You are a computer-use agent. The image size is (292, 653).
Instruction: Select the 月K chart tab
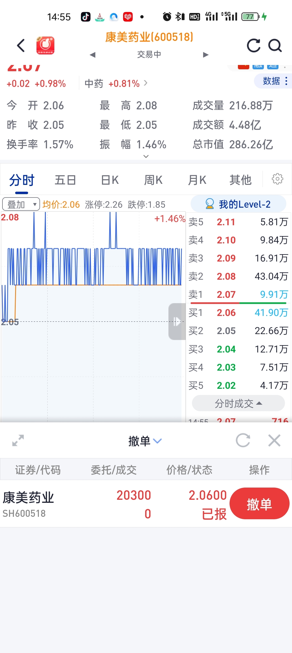[197, 180]
